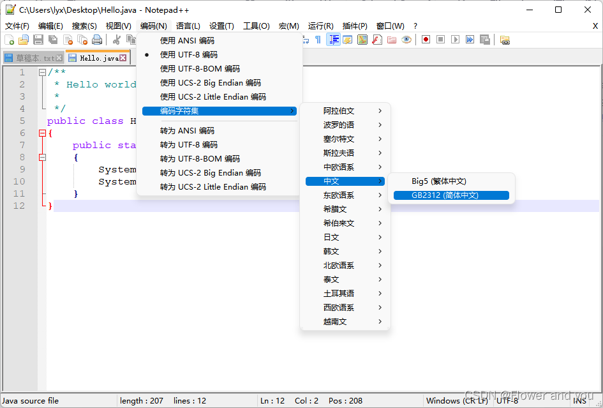Close the Hello.java tab with its X
The width and height of the screenshot is (603, 408).
point(123,56)
